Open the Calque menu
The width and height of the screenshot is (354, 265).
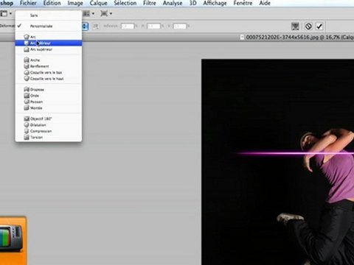pyautogui.click(x=98, y=3)
